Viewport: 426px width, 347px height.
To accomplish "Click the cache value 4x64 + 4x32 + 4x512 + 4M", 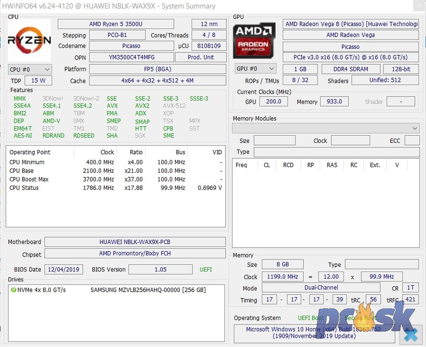I will 157,81.
